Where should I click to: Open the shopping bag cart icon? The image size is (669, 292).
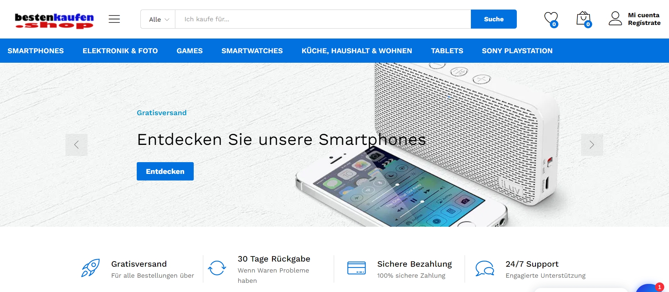point(583,19)
